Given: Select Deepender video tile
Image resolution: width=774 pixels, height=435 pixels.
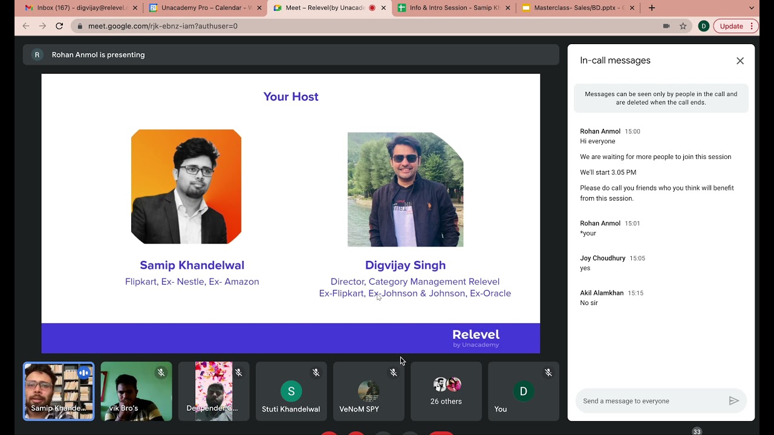Looking at the screenshot, I should tap(213, 391).
